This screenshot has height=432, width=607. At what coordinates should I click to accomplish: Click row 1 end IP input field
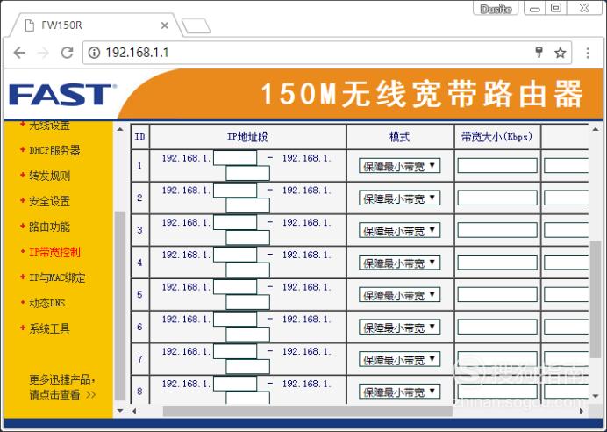pyautogui.click(x=247, y=173)
